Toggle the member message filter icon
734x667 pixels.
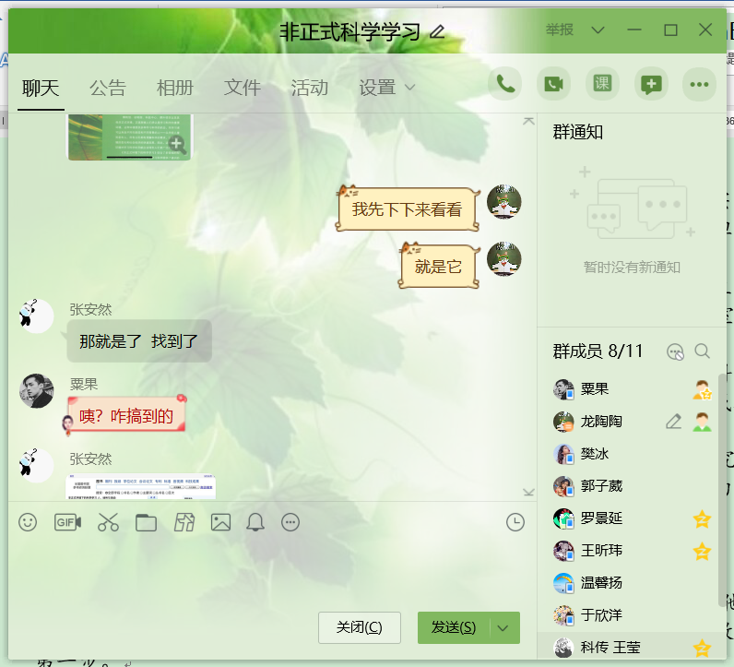coord(675,351)
